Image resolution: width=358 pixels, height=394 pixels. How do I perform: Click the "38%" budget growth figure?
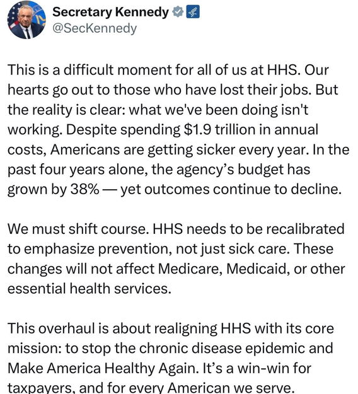click(84, 189)
